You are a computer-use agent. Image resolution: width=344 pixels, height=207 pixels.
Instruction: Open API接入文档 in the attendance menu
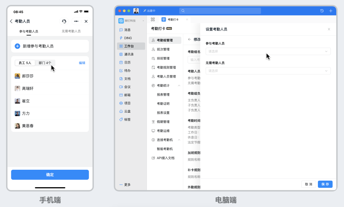[x=165, y=158]
